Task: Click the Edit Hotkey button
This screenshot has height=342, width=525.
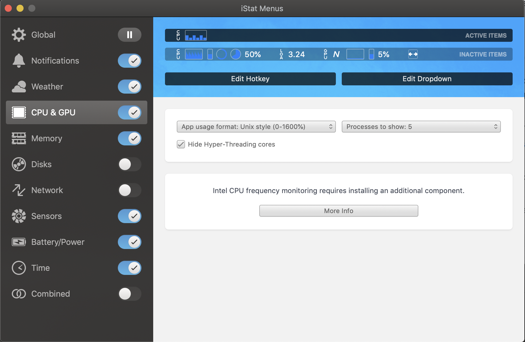Action: (250, 79)
